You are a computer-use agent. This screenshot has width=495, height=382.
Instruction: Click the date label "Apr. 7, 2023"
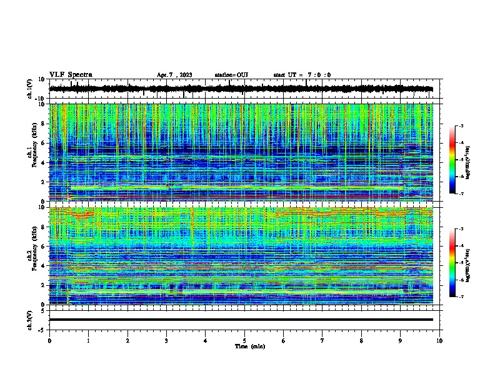(x=174, y=75)
